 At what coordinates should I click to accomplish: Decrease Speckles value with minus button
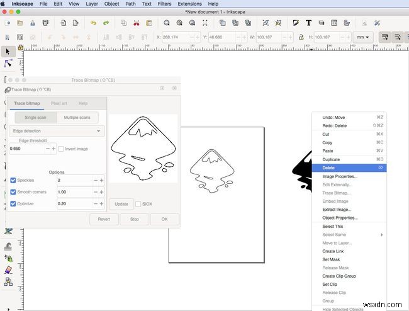[96, 180]
